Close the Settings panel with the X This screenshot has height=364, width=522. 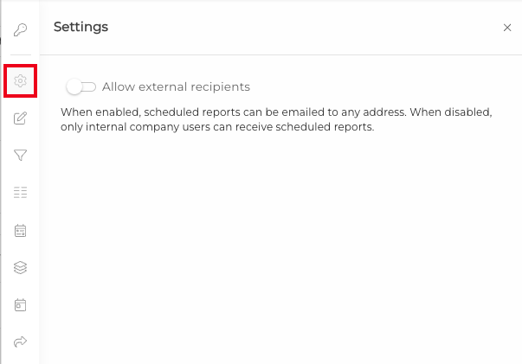pyautogui.click(x=507, y=28)
